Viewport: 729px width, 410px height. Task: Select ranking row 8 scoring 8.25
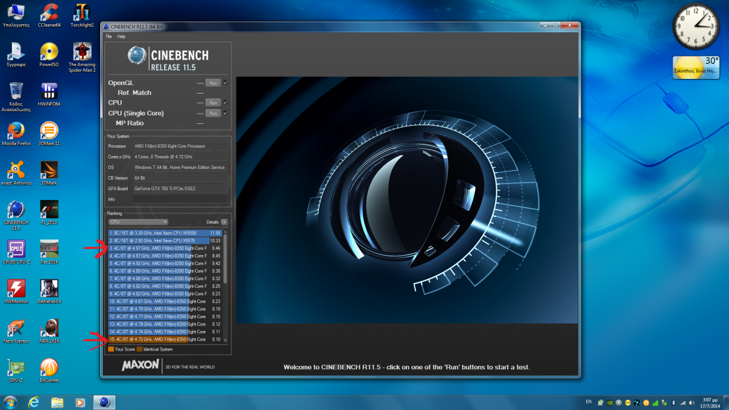coord(165,286)
